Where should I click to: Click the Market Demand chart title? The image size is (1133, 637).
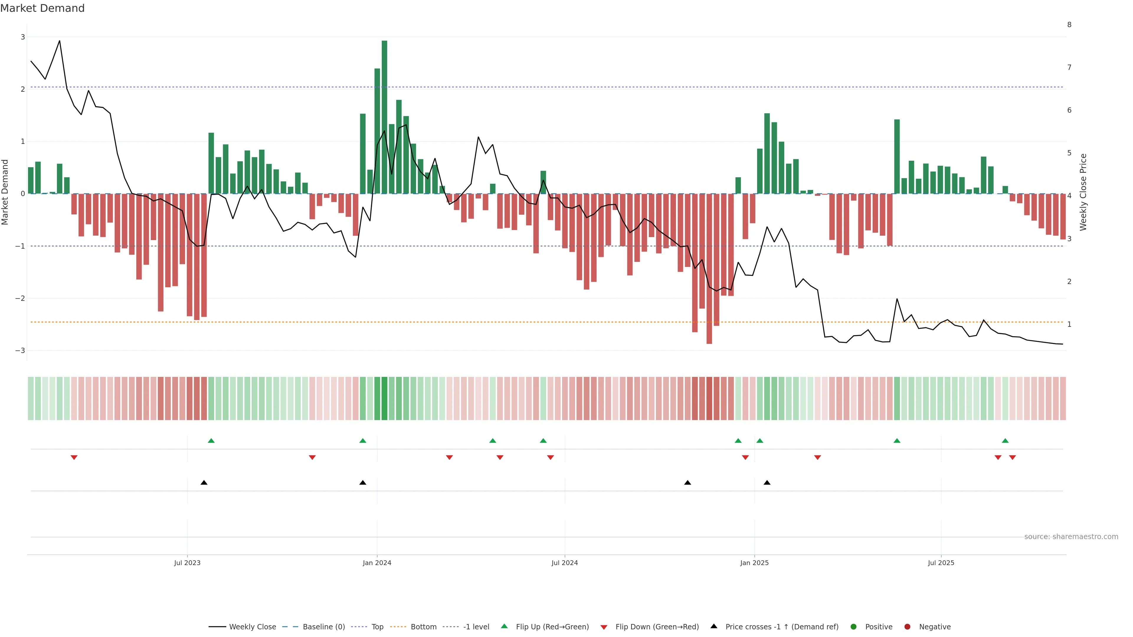[42, 8]
